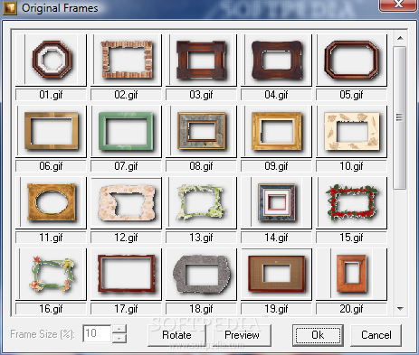419x355 pixels.
Task: Click the 03.gif filename label
Action: pyautogui.click(x=201, y=95)
